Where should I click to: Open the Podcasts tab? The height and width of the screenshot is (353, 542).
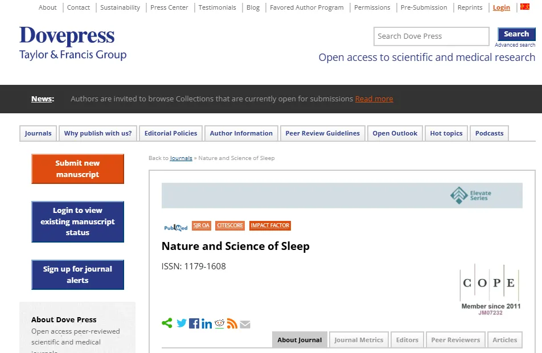489,133
